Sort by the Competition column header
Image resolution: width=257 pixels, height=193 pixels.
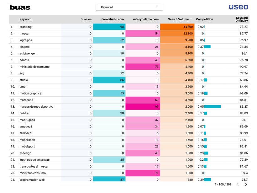(205, 19)
